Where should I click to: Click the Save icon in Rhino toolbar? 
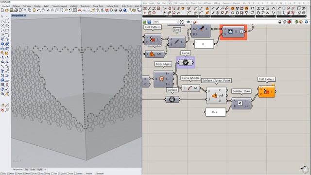point(12,10)
